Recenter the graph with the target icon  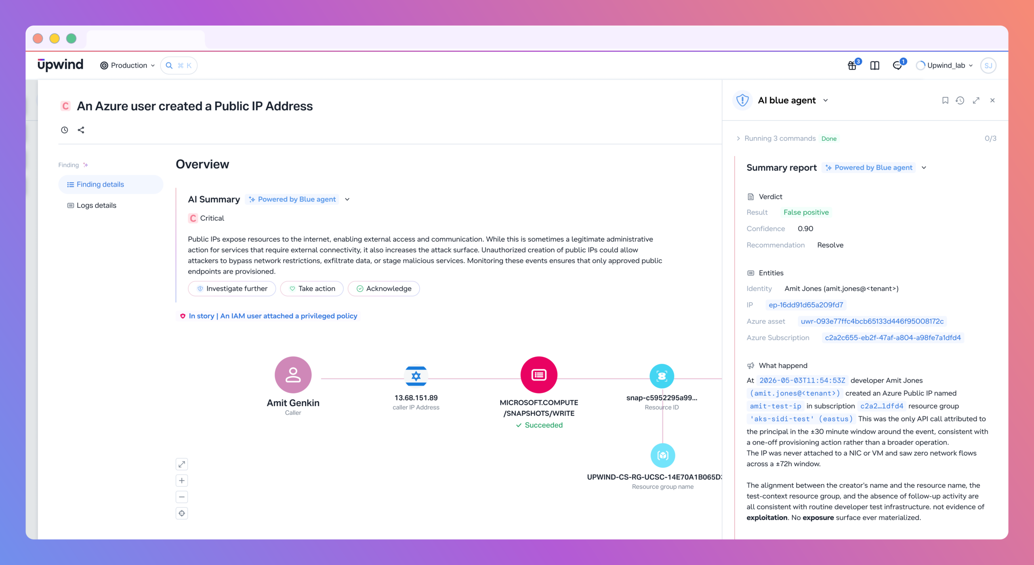(182, 513)
